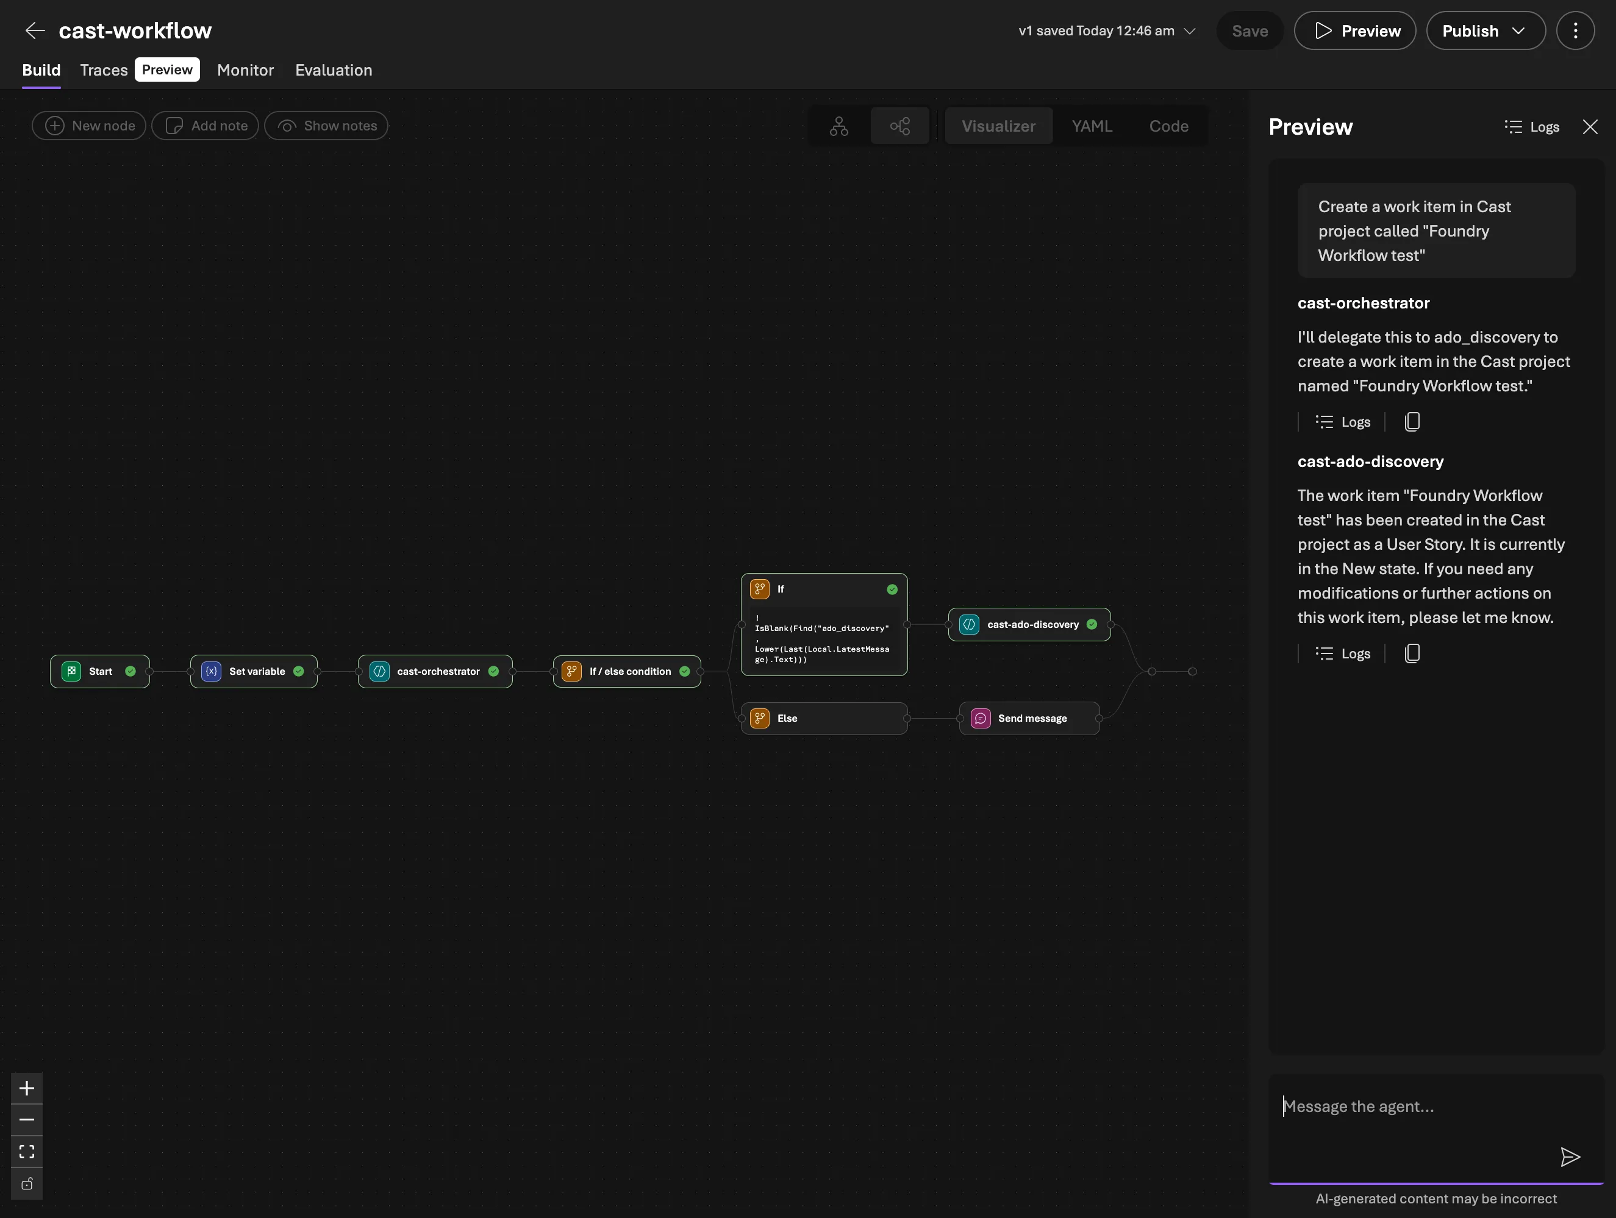Toggle Show notes on the canvas
This screenshot has height=1218, width=1616.
[x=326, y=125]
